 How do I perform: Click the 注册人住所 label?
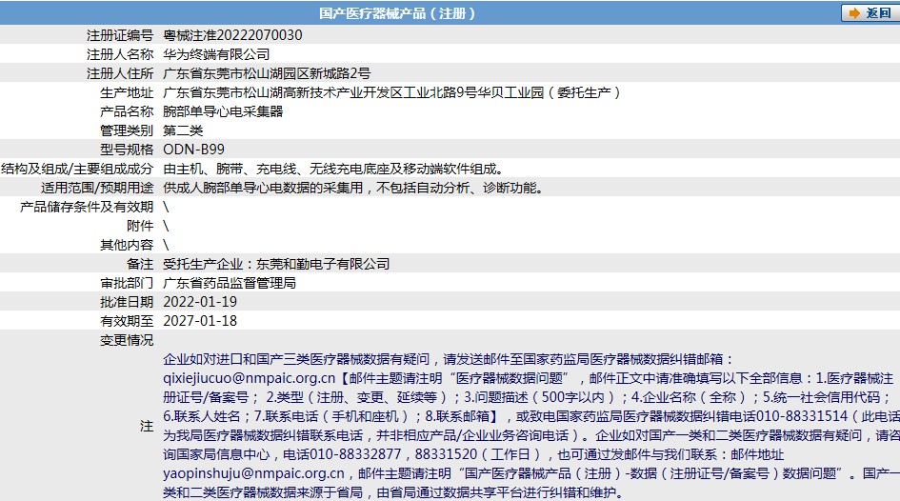pyautogui.click(x=120, y=73)
